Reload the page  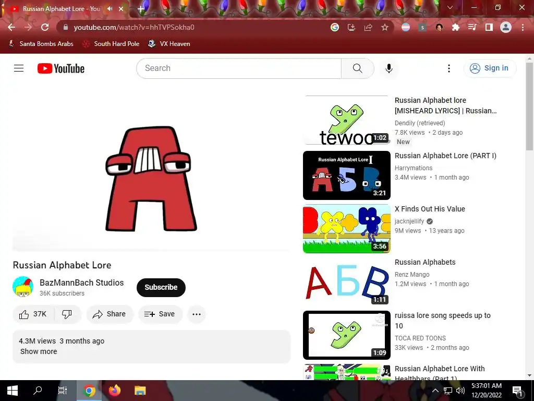tap(45, 27)
